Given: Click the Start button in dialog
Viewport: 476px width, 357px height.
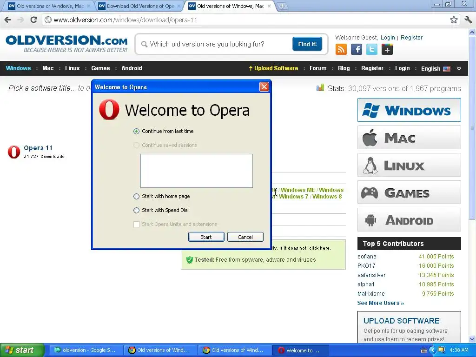Looking at the screenshot, I should (x=206, y=237).
